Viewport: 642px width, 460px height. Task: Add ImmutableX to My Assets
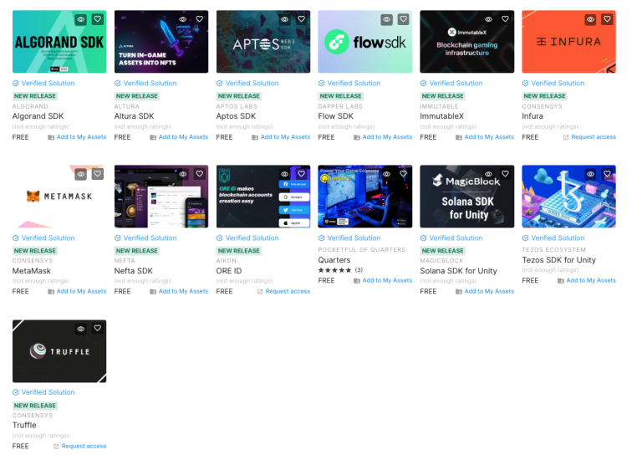coord(485,137)
